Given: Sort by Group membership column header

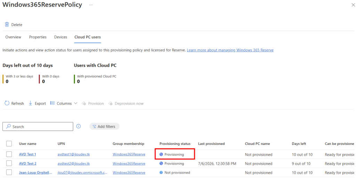Looking at the screenshot, I should point(129,144).
